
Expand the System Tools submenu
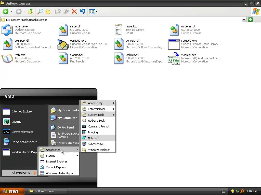pos(98,115)
